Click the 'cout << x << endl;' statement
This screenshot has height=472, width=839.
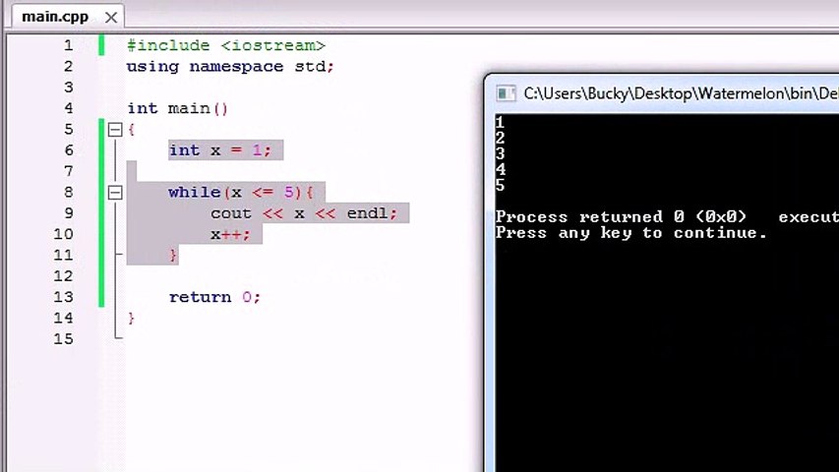point(304,213)
